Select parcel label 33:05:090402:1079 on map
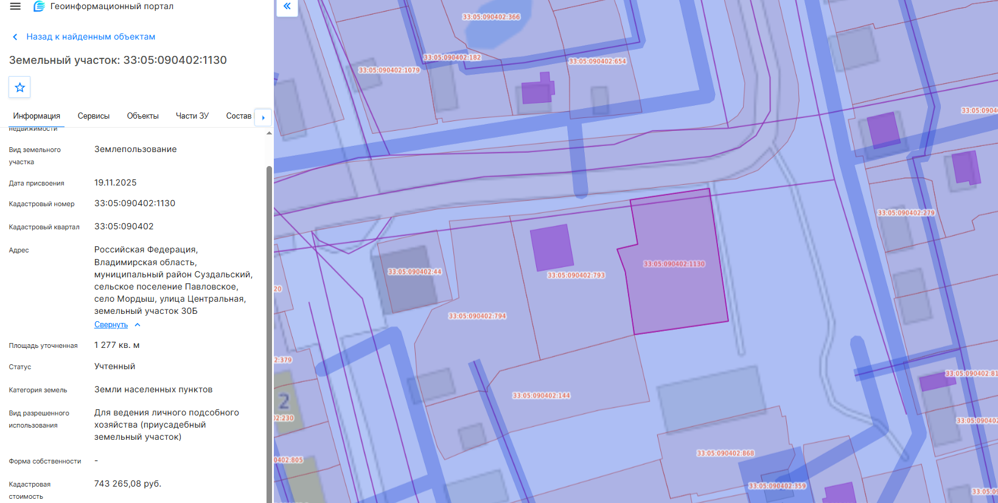The width and height of the screenshot is (998, 503). (x=389, y=71)
